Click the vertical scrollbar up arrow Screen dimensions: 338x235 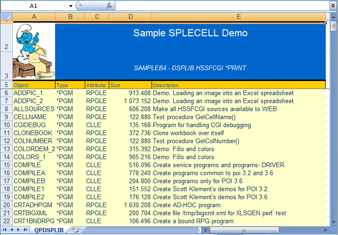[333, 16]
